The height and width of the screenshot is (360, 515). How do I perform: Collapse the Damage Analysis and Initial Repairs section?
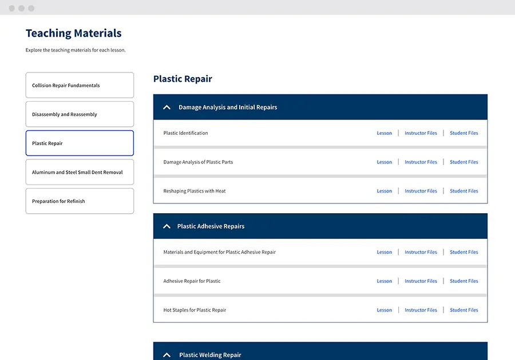(x=167, y=107)
